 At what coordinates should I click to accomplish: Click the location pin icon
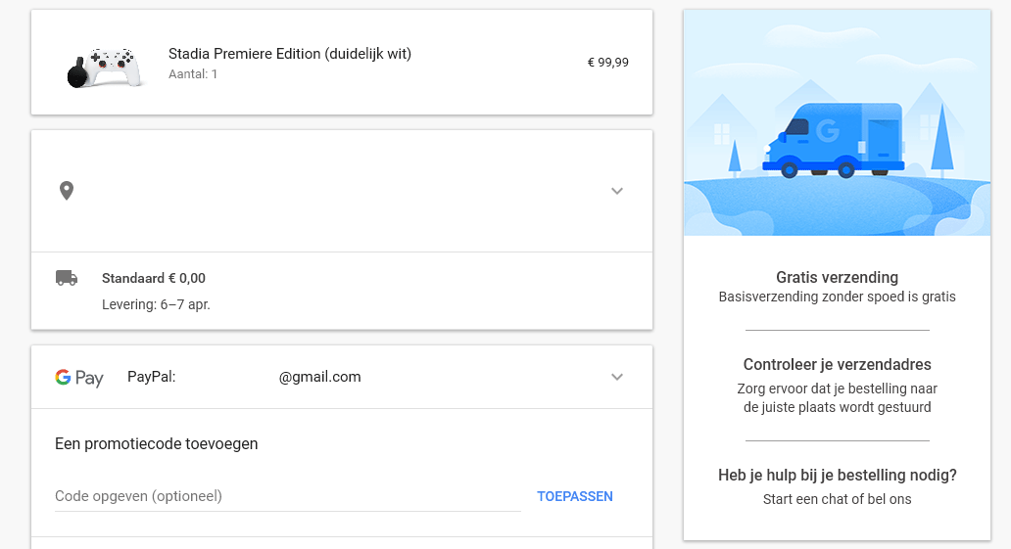click(67, 191)
